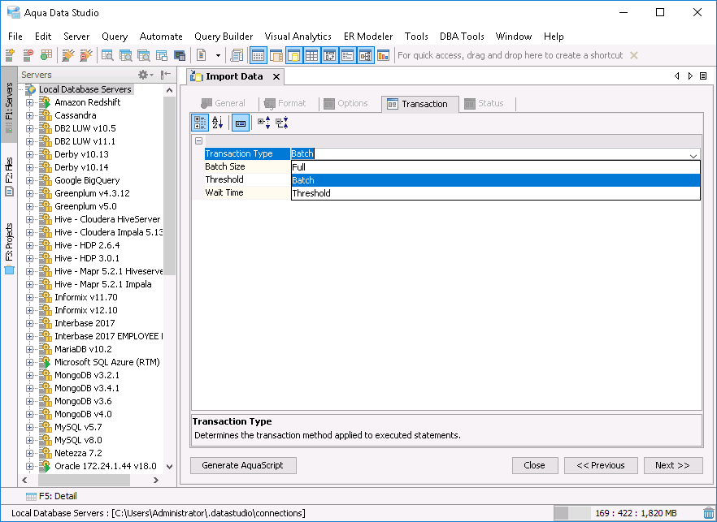717x522 pixels.
Task: Click the server list scroll down arrow
Action: tap(169, 466)
